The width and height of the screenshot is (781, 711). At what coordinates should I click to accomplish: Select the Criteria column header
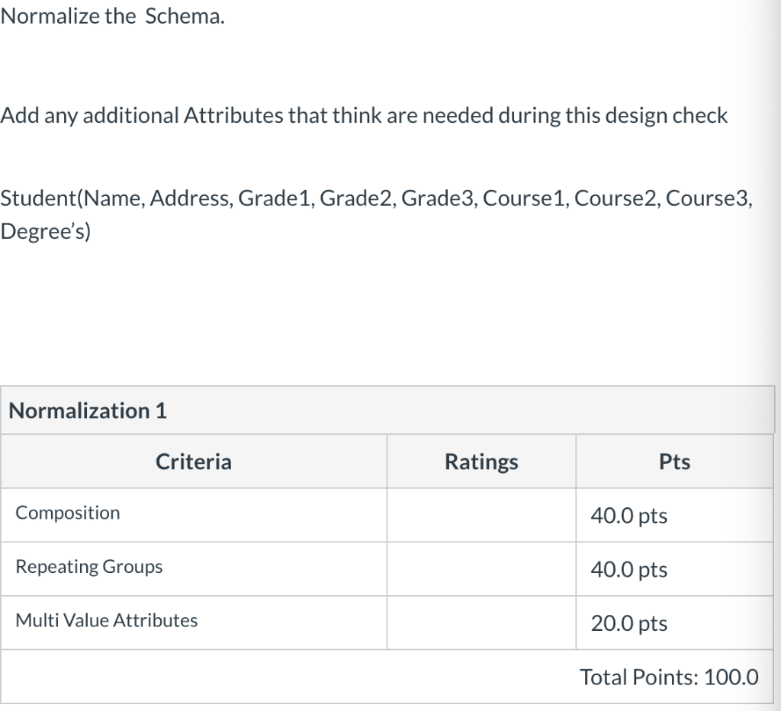pos(193,461)
